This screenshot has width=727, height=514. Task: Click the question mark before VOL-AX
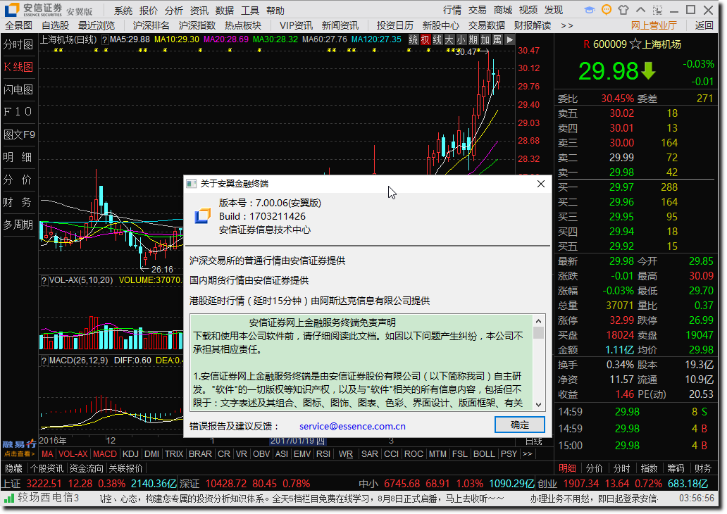click(44, 280)
